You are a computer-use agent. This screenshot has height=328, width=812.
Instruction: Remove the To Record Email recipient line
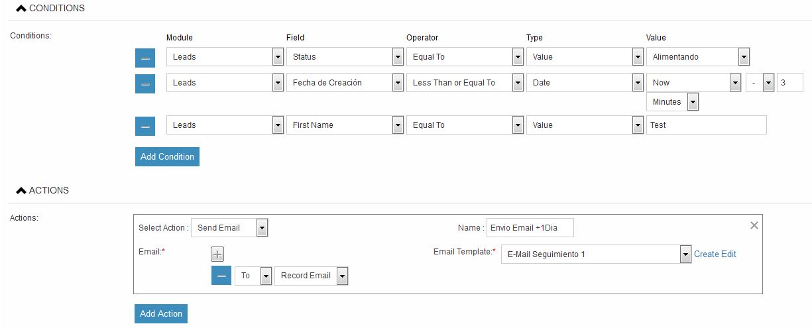(221, 276)
